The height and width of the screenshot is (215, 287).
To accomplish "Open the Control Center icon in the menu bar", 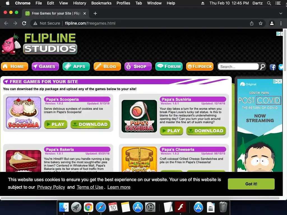I will (278, 3).
